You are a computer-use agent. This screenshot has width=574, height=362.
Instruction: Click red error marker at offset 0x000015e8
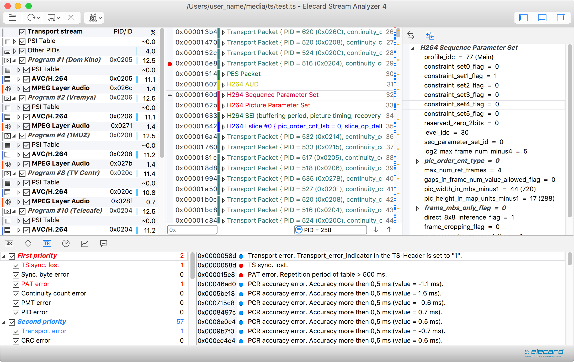coord(170,64)
